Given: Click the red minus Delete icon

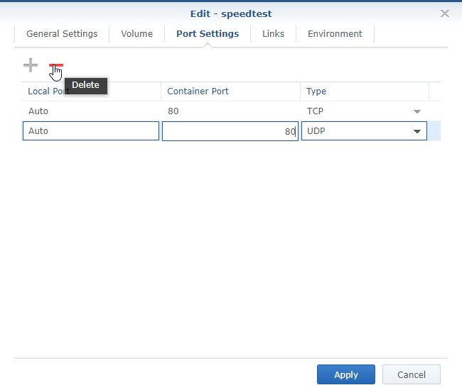Looking at the screenshot, I should tap(56, 65).
